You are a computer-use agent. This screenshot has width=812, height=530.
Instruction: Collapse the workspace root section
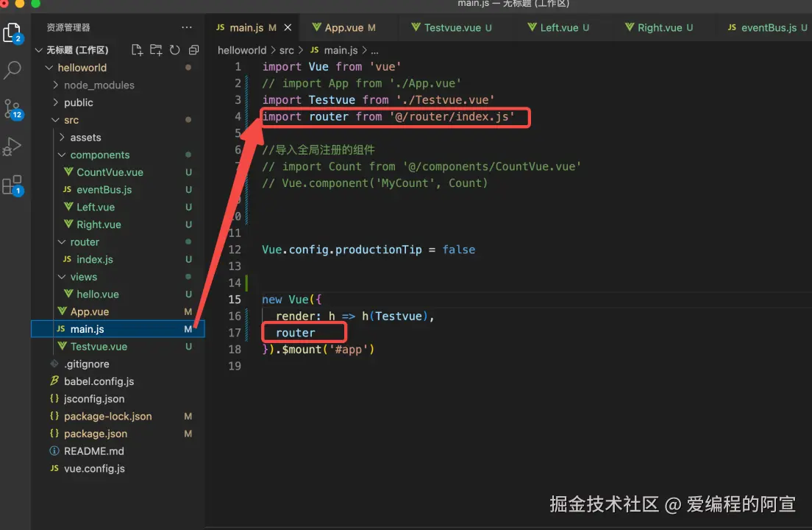pos(38,50)
